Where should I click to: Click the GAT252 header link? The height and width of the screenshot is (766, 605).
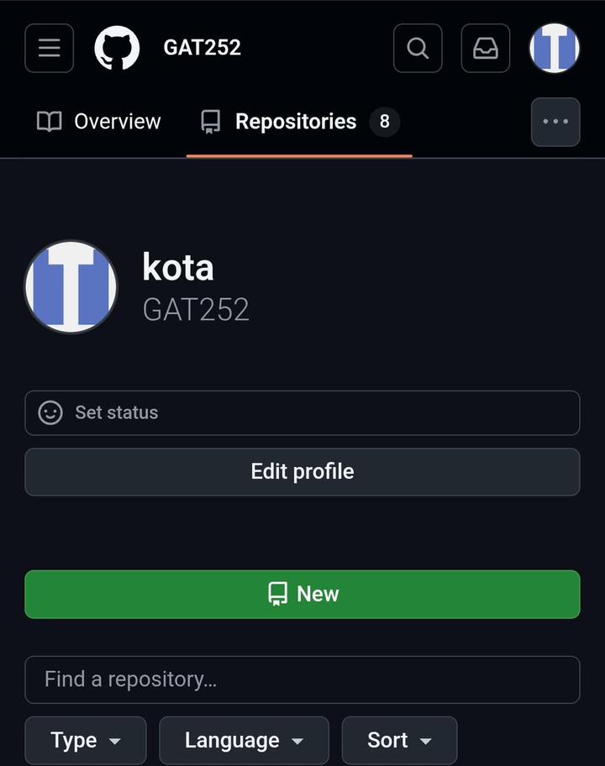tap(202, 48)
